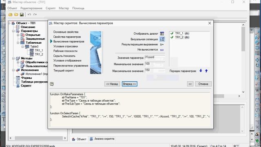Click right-panel vertical scrollbar thumb

click(x=243, y=39)
